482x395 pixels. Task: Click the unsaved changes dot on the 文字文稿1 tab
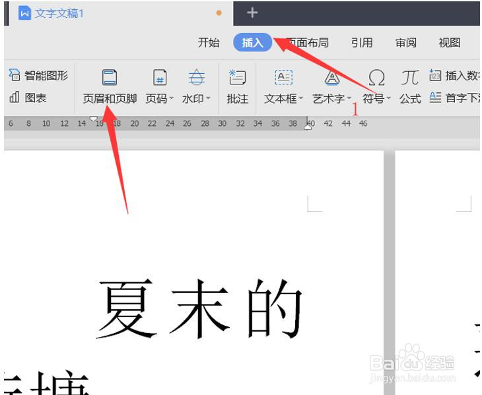(219, 13)
